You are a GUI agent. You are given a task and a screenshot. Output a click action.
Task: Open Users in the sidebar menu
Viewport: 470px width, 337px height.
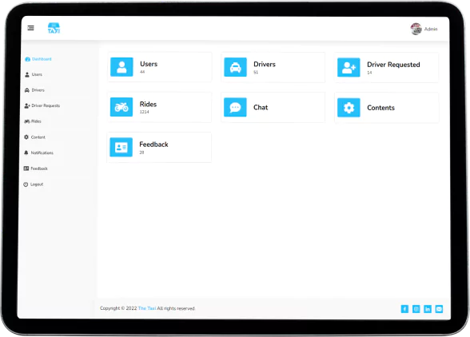(x=34, y=74)
